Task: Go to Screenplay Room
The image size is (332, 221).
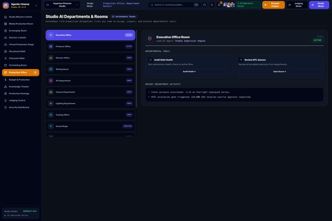Action: [21, 31]
